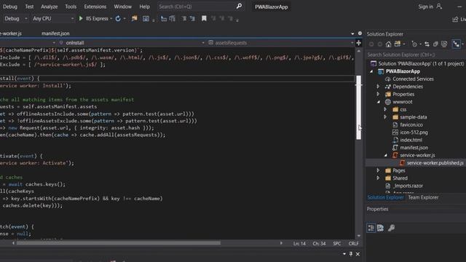Screen dimensions: 466x262
Task: Click Forward arrow in Solution Explorer toolbar
Action: pos(380,44)
